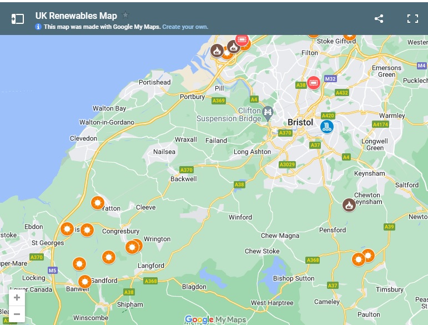Click the orange solar marker near Sandford

(x=84, y=282)
